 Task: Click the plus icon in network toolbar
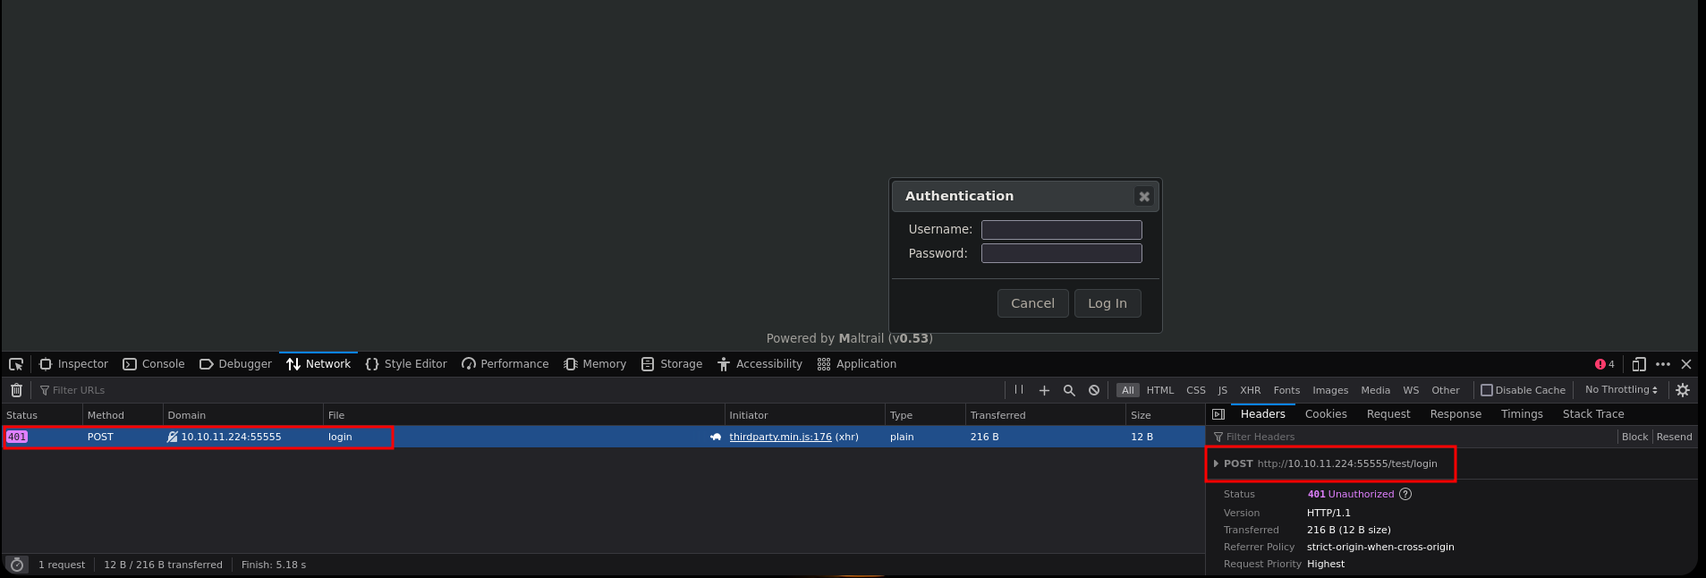[1044, 390]
